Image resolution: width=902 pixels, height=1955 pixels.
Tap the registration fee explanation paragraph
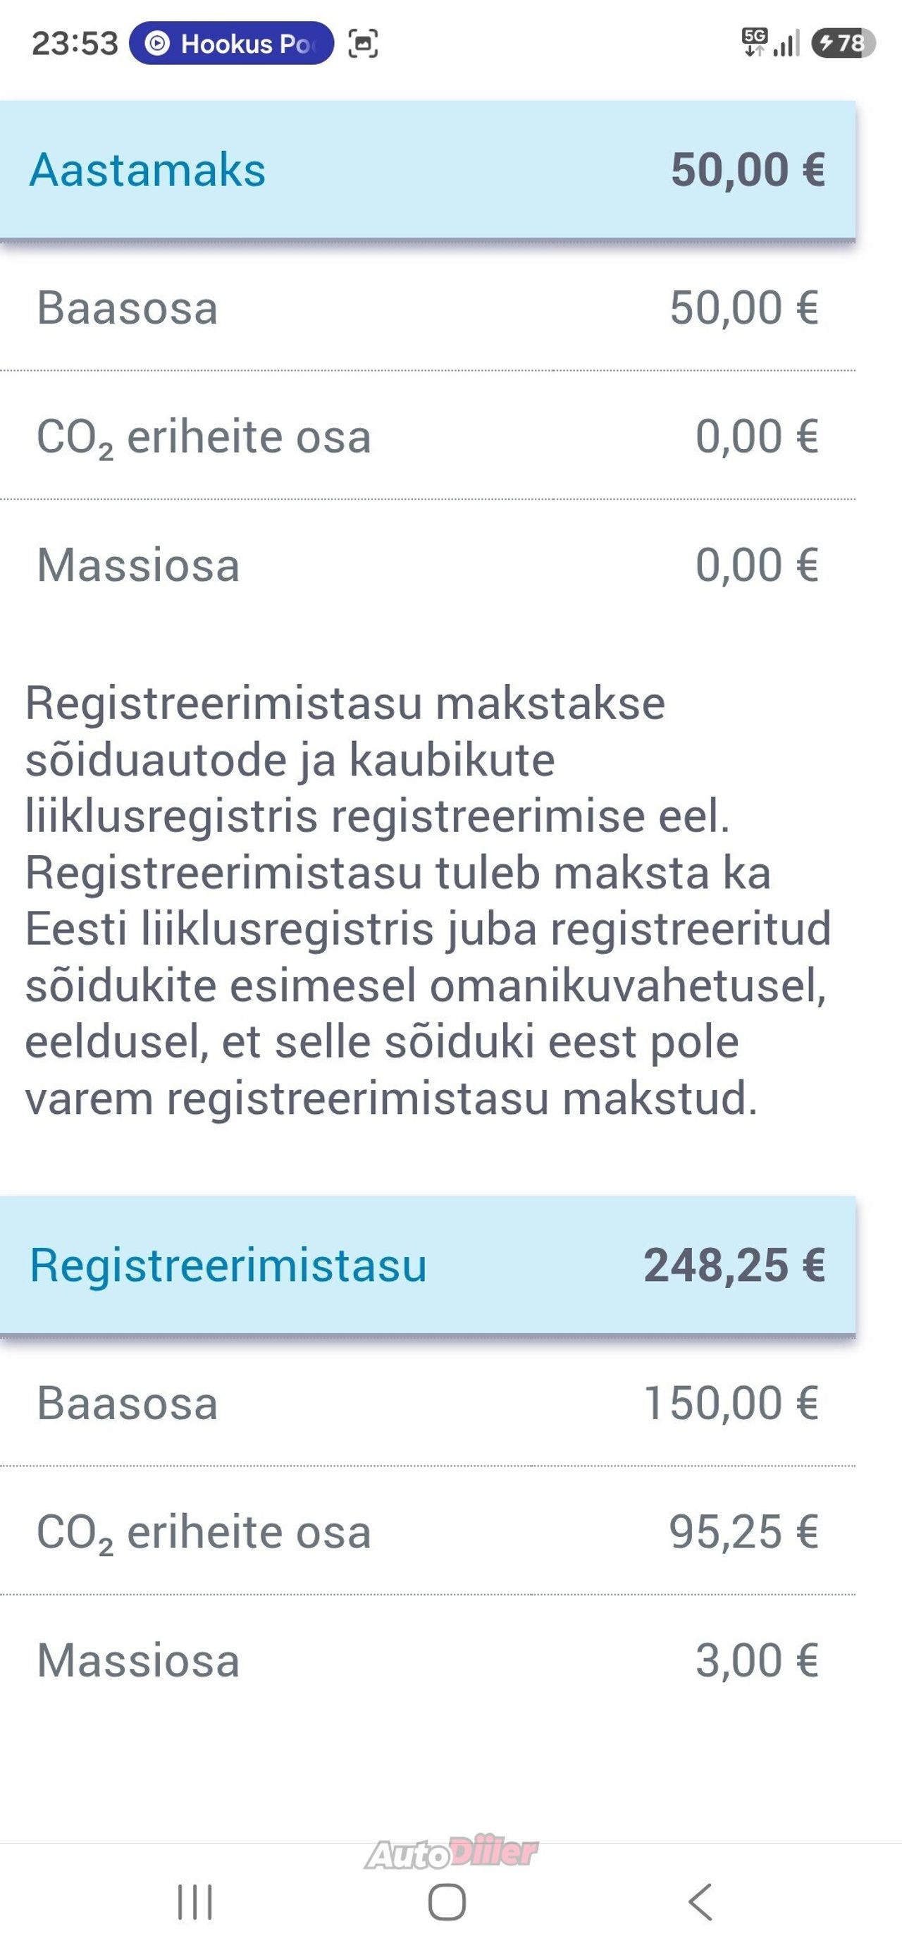[428, 900]
